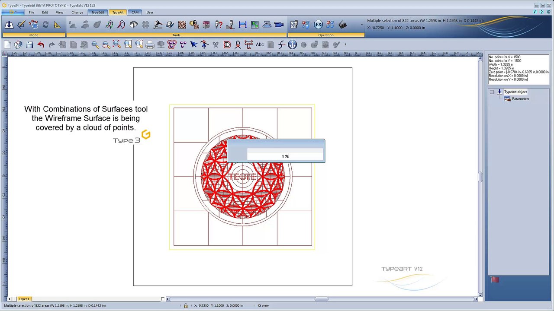Collapse the TypeArt object tree node
This screenshot has width=554, height=311.
492,92
